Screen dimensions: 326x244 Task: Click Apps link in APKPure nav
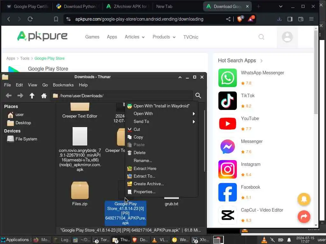coord(112,37)
